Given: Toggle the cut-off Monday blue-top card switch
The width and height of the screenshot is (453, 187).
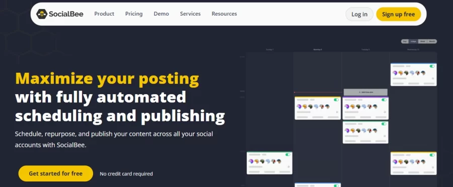Looking at the screenshot, I should pos(336,185).
